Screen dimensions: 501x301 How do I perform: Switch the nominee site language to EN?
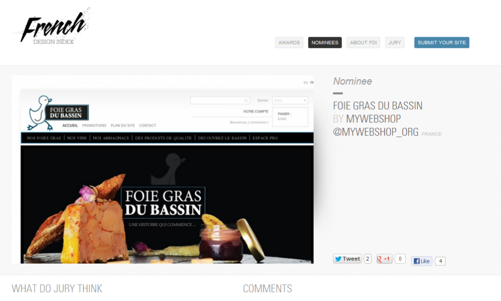point(306,82)
